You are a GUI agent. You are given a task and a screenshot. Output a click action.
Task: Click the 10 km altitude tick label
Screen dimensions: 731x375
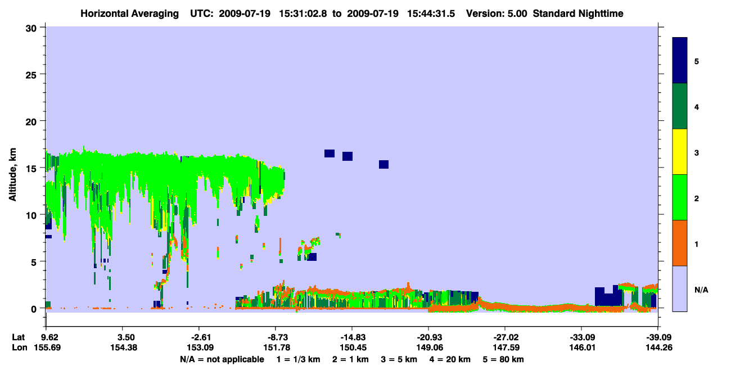click(x=33, y=215)
